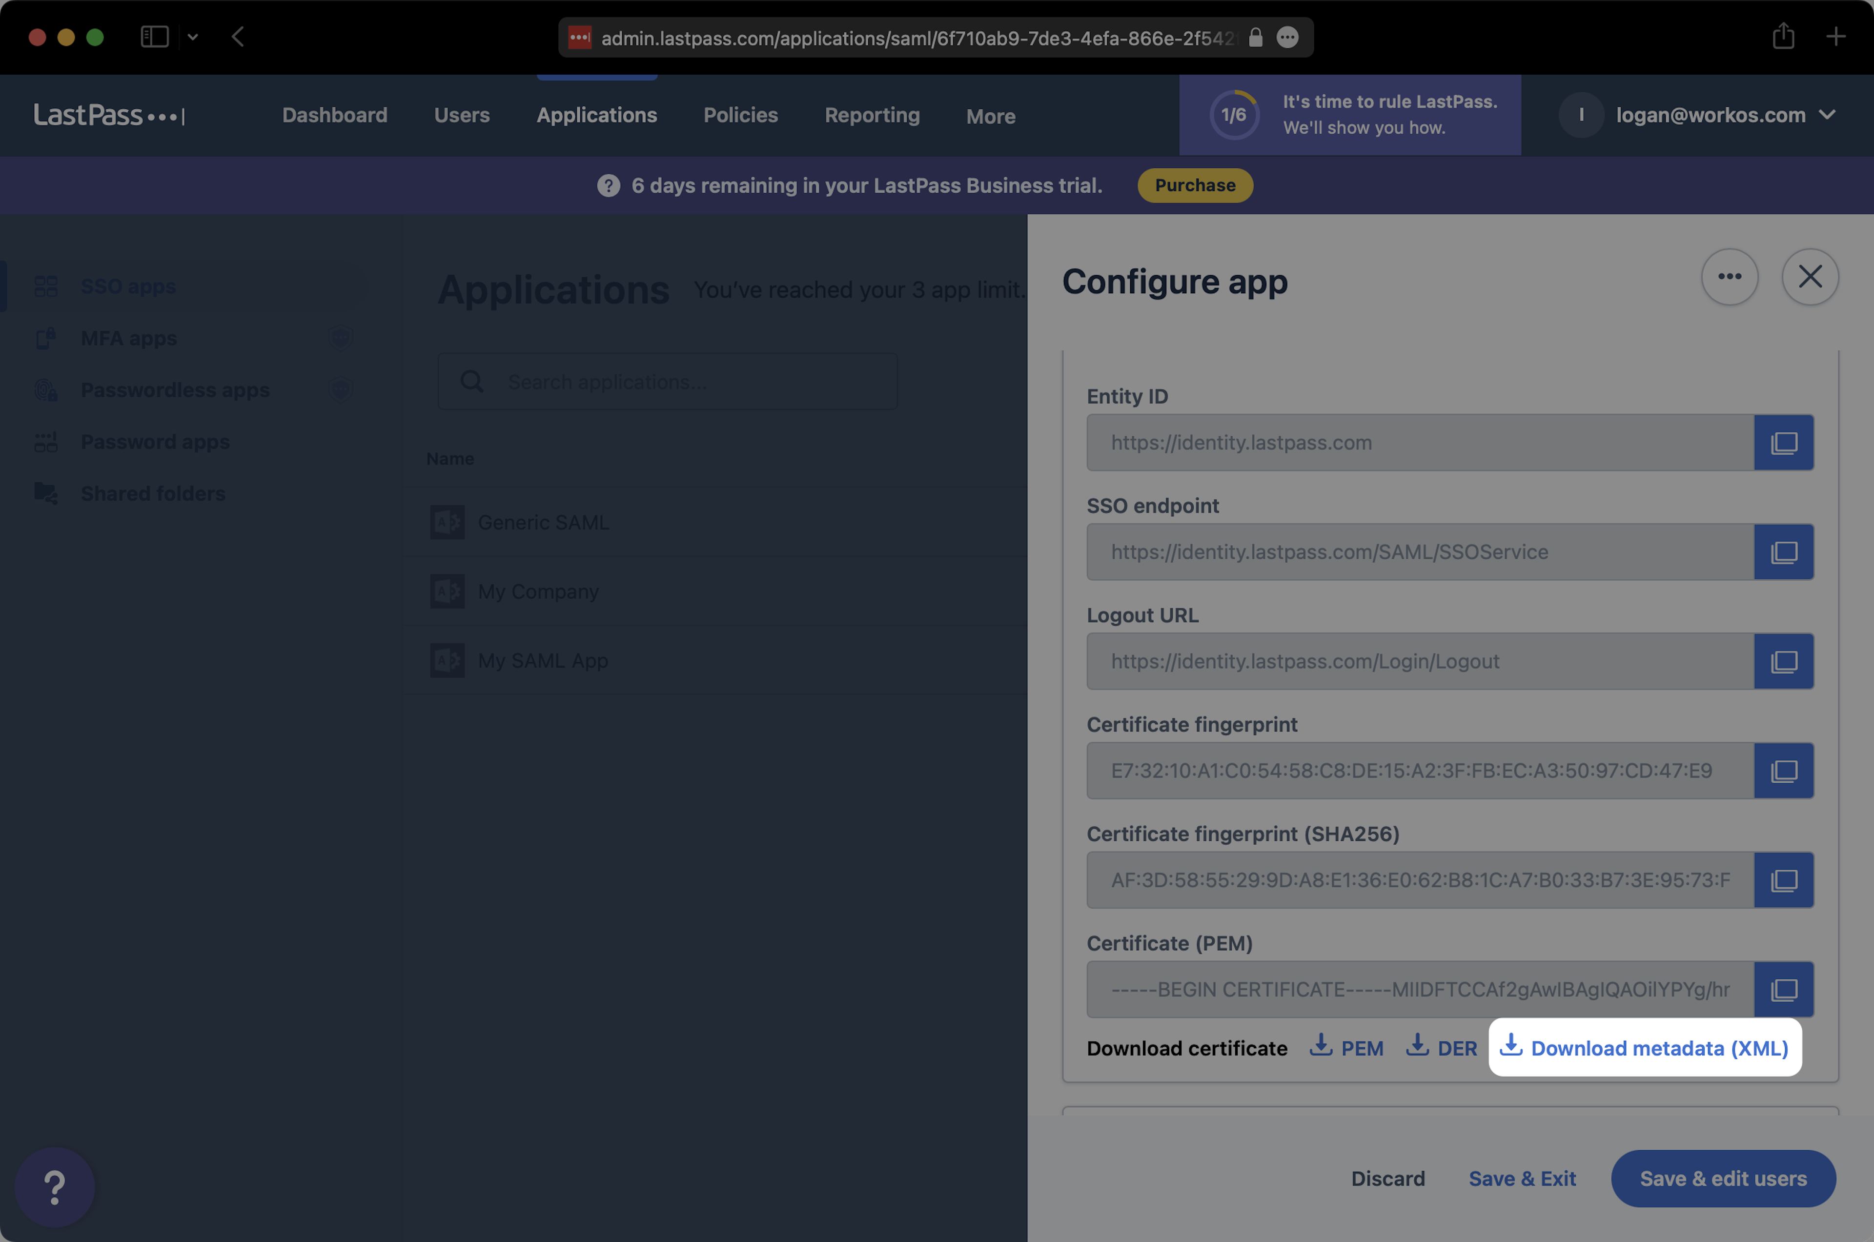Copy the Logout URL
The image size is (1874, 1242).
(1783, 661)
